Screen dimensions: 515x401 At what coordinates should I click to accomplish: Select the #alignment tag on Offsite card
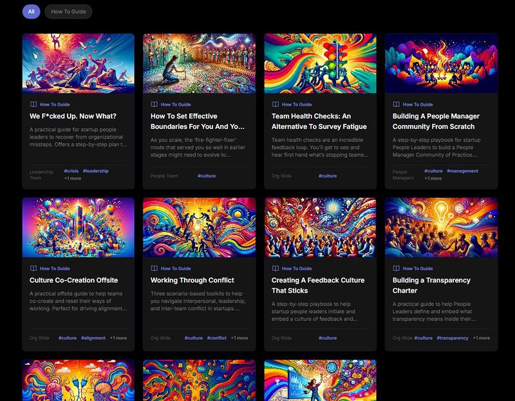[x=93, y=338]
